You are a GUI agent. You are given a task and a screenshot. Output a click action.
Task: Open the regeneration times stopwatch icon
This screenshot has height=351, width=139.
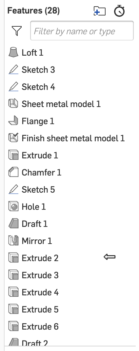119,11
